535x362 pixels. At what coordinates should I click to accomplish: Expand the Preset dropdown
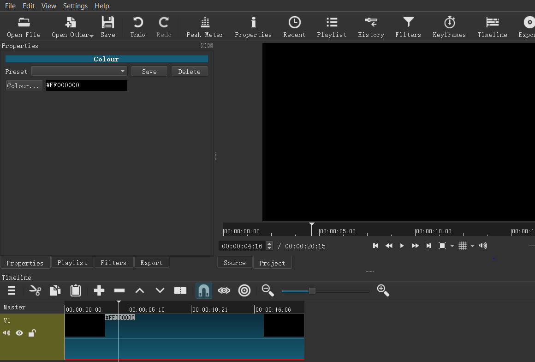[x=79, y=72]
